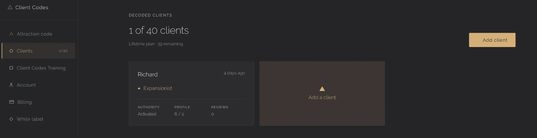Screen dimensions: 537x138
Task: Click the '6 / 2' profile value
Action: pos(179,114)
